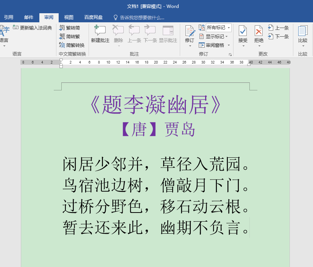Expand the 拒绝 dropdown arrow
313x267 pixels.
tap(259, 46)
